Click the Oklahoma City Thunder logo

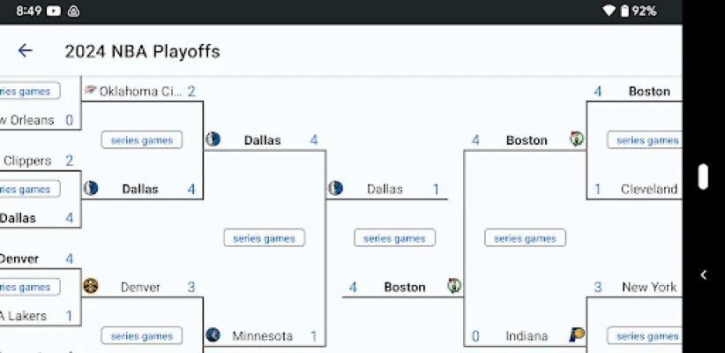90,91
